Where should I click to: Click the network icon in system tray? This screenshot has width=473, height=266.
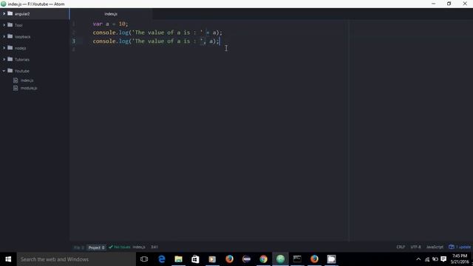(x=427, y=259)
